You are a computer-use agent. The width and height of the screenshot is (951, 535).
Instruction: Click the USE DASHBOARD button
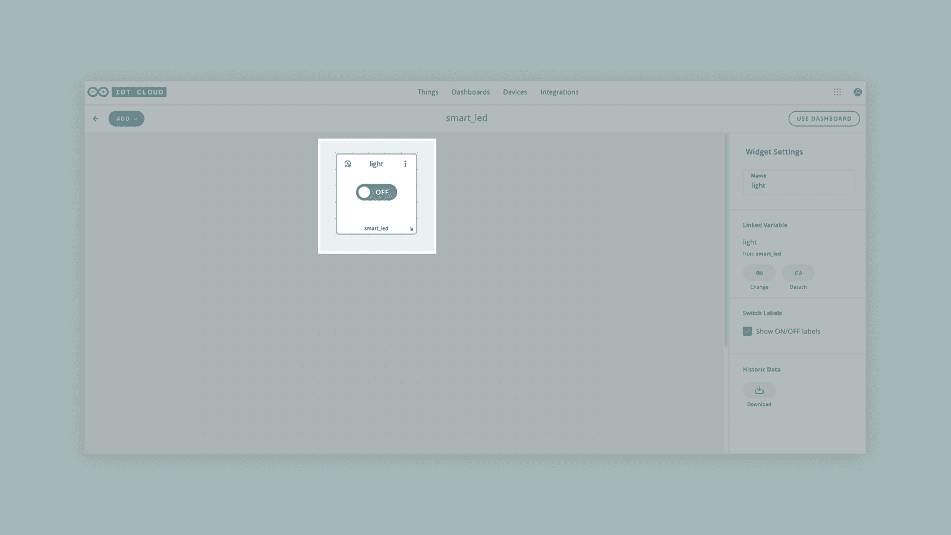(x=824, y=118)
